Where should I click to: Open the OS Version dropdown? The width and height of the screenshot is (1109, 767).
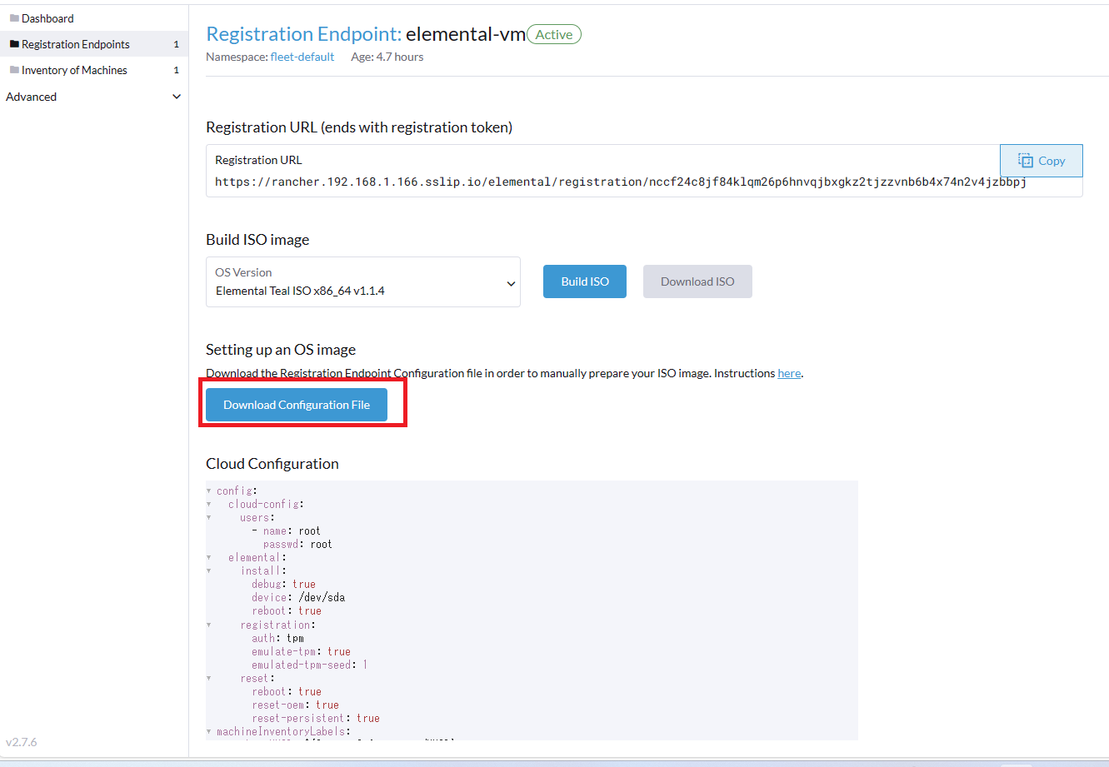(x=363, y=281)
